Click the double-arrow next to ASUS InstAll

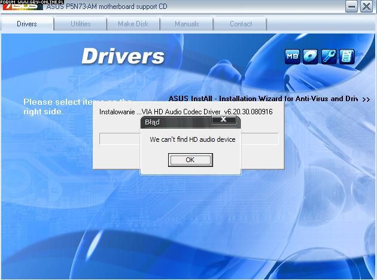pos(366,99)
